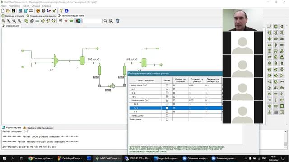
Task: Click the Циклы и аппараты column header
Action: pos(145,81)
